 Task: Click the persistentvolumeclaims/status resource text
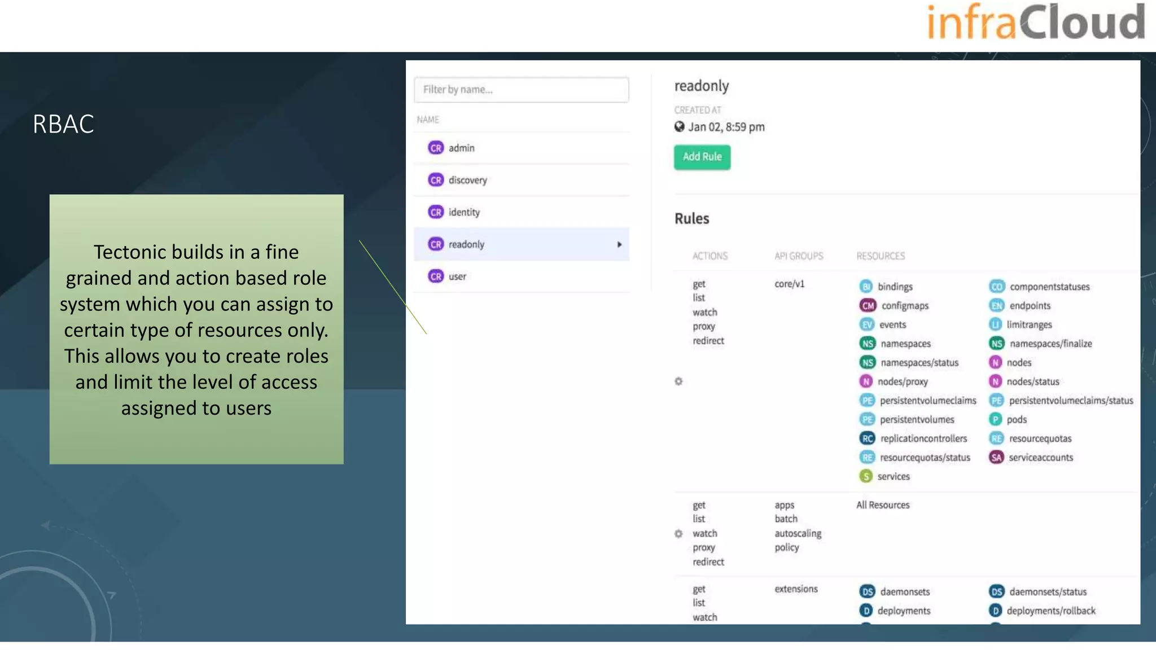click(x=1071, y=401)
